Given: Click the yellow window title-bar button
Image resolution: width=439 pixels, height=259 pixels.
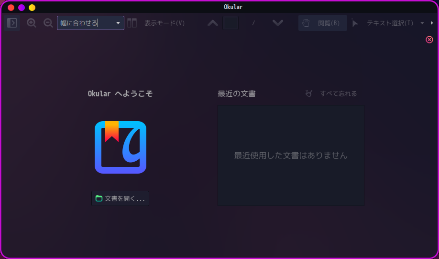Looking at the screenshot, I should point(32,8).
